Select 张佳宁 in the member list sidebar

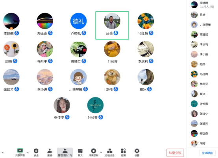202,114
